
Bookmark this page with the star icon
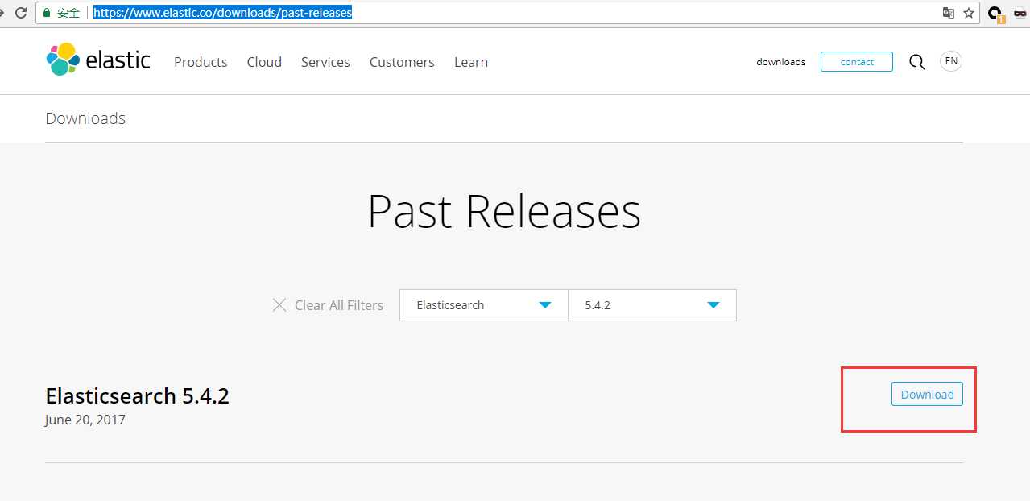pos(969,13)
